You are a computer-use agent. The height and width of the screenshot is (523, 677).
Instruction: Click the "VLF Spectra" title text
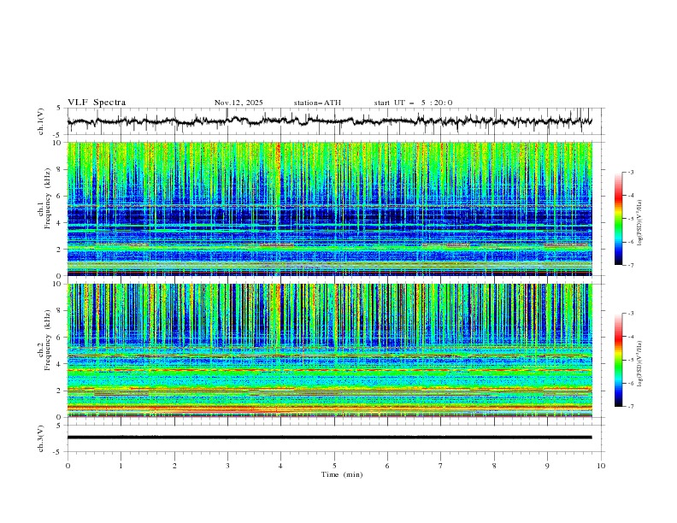(97, 103)
